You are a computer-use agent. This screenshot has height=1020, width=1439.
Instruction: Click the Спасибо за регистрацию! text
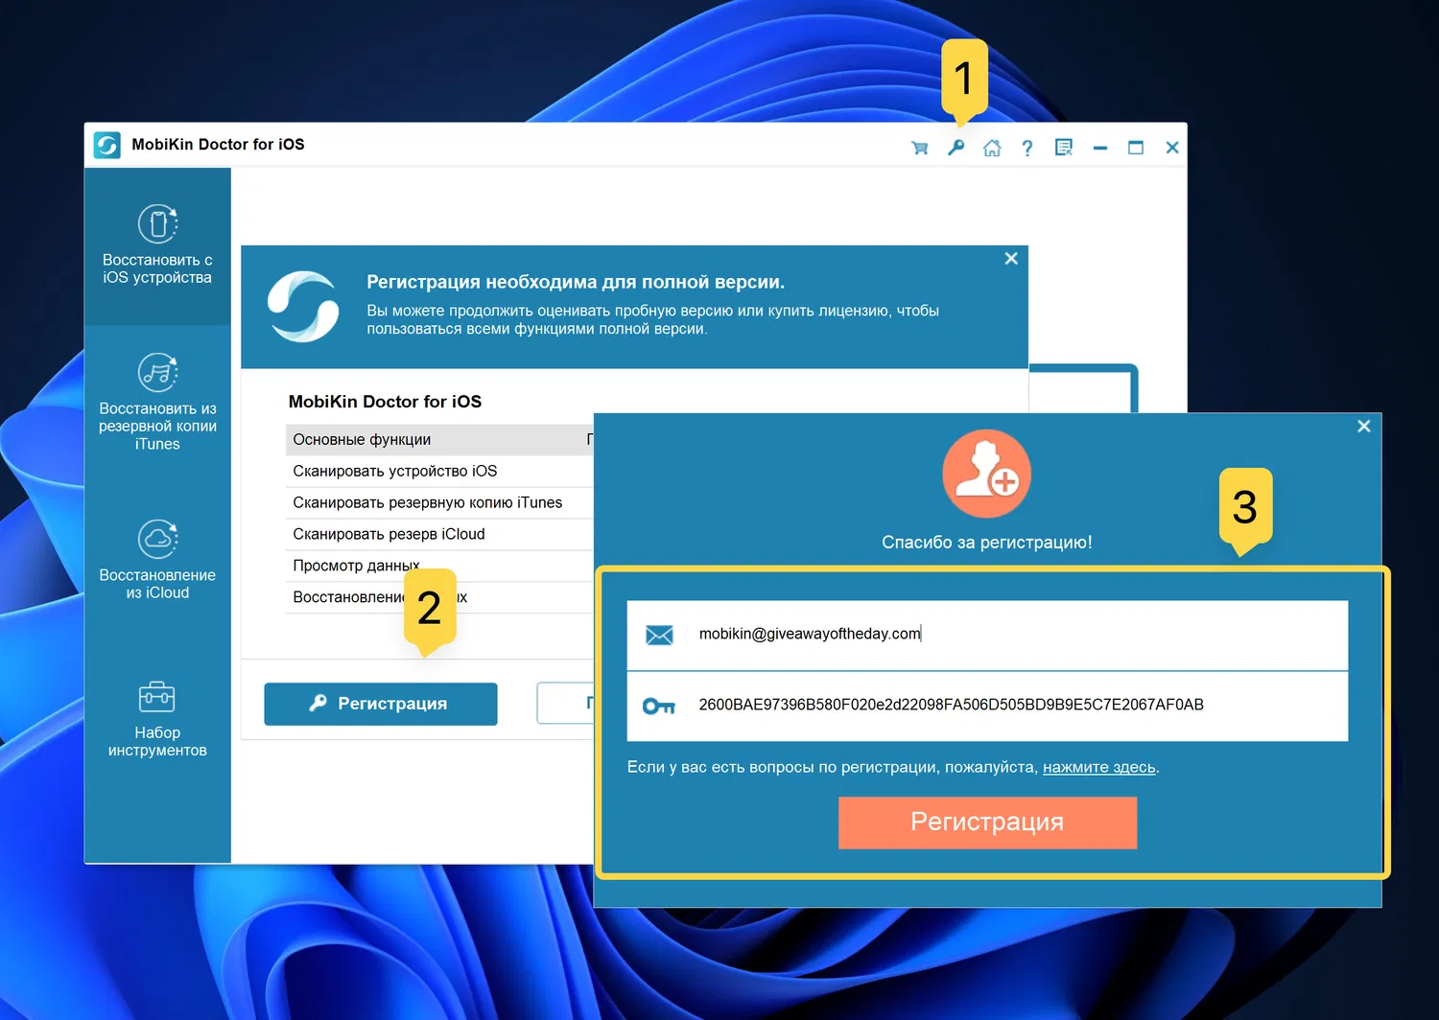tap(987, 543)
